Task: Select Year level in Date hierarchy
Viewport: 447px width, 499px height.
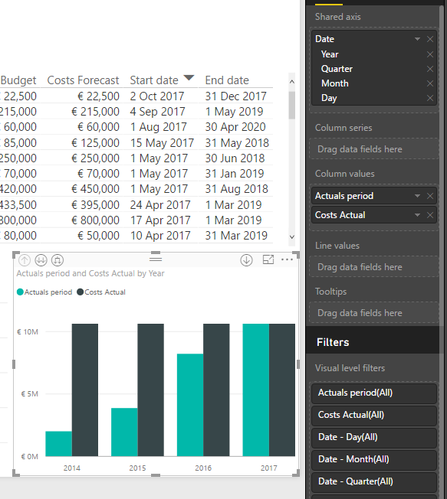Action: (330, 54)
